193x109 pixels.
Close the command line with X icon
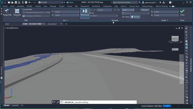[x=54, y=102]
